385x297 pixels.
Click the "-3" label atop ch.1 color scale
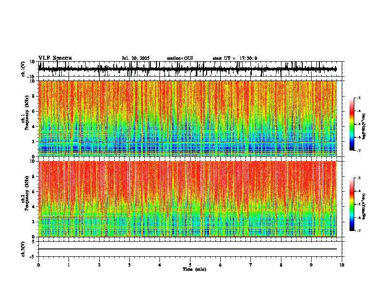click(359, 98)
